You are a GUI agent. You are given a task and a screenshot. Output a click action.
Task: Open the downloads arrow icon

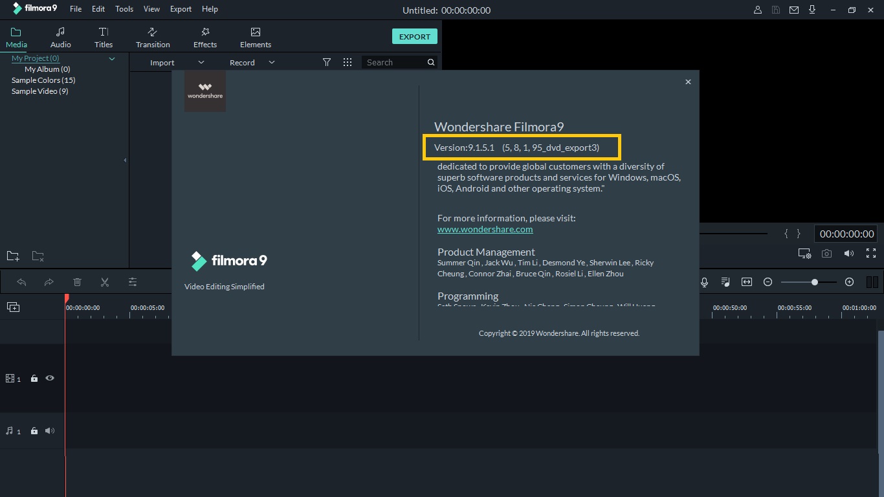click(x=812, y=10)
